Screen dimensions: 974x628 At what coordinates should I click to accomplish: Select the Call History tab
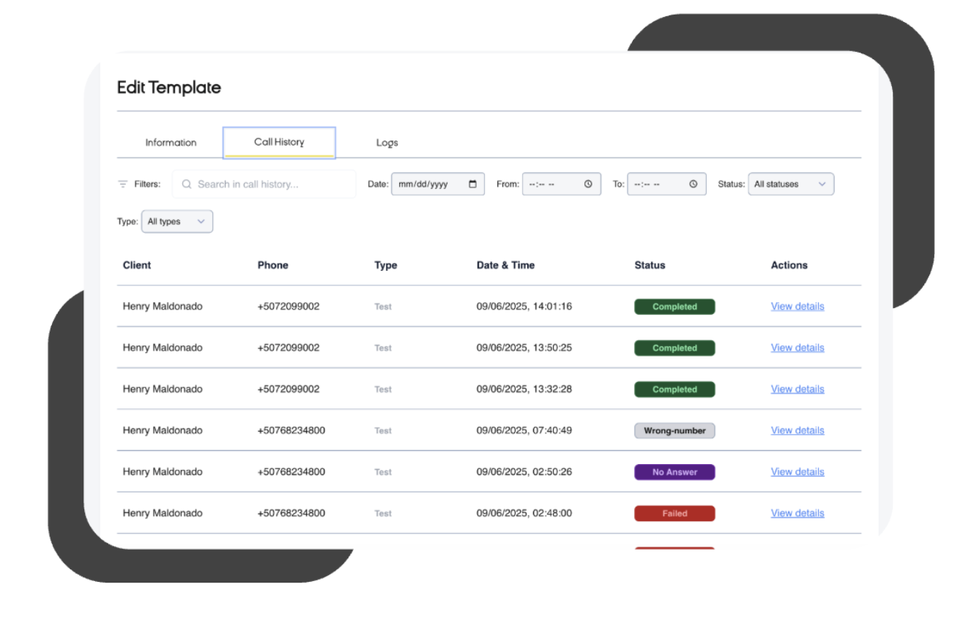coord(279,142)
